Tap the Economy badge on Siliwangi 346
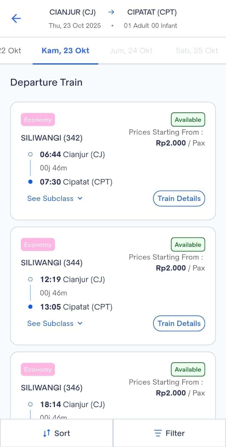 coord(38,369)
